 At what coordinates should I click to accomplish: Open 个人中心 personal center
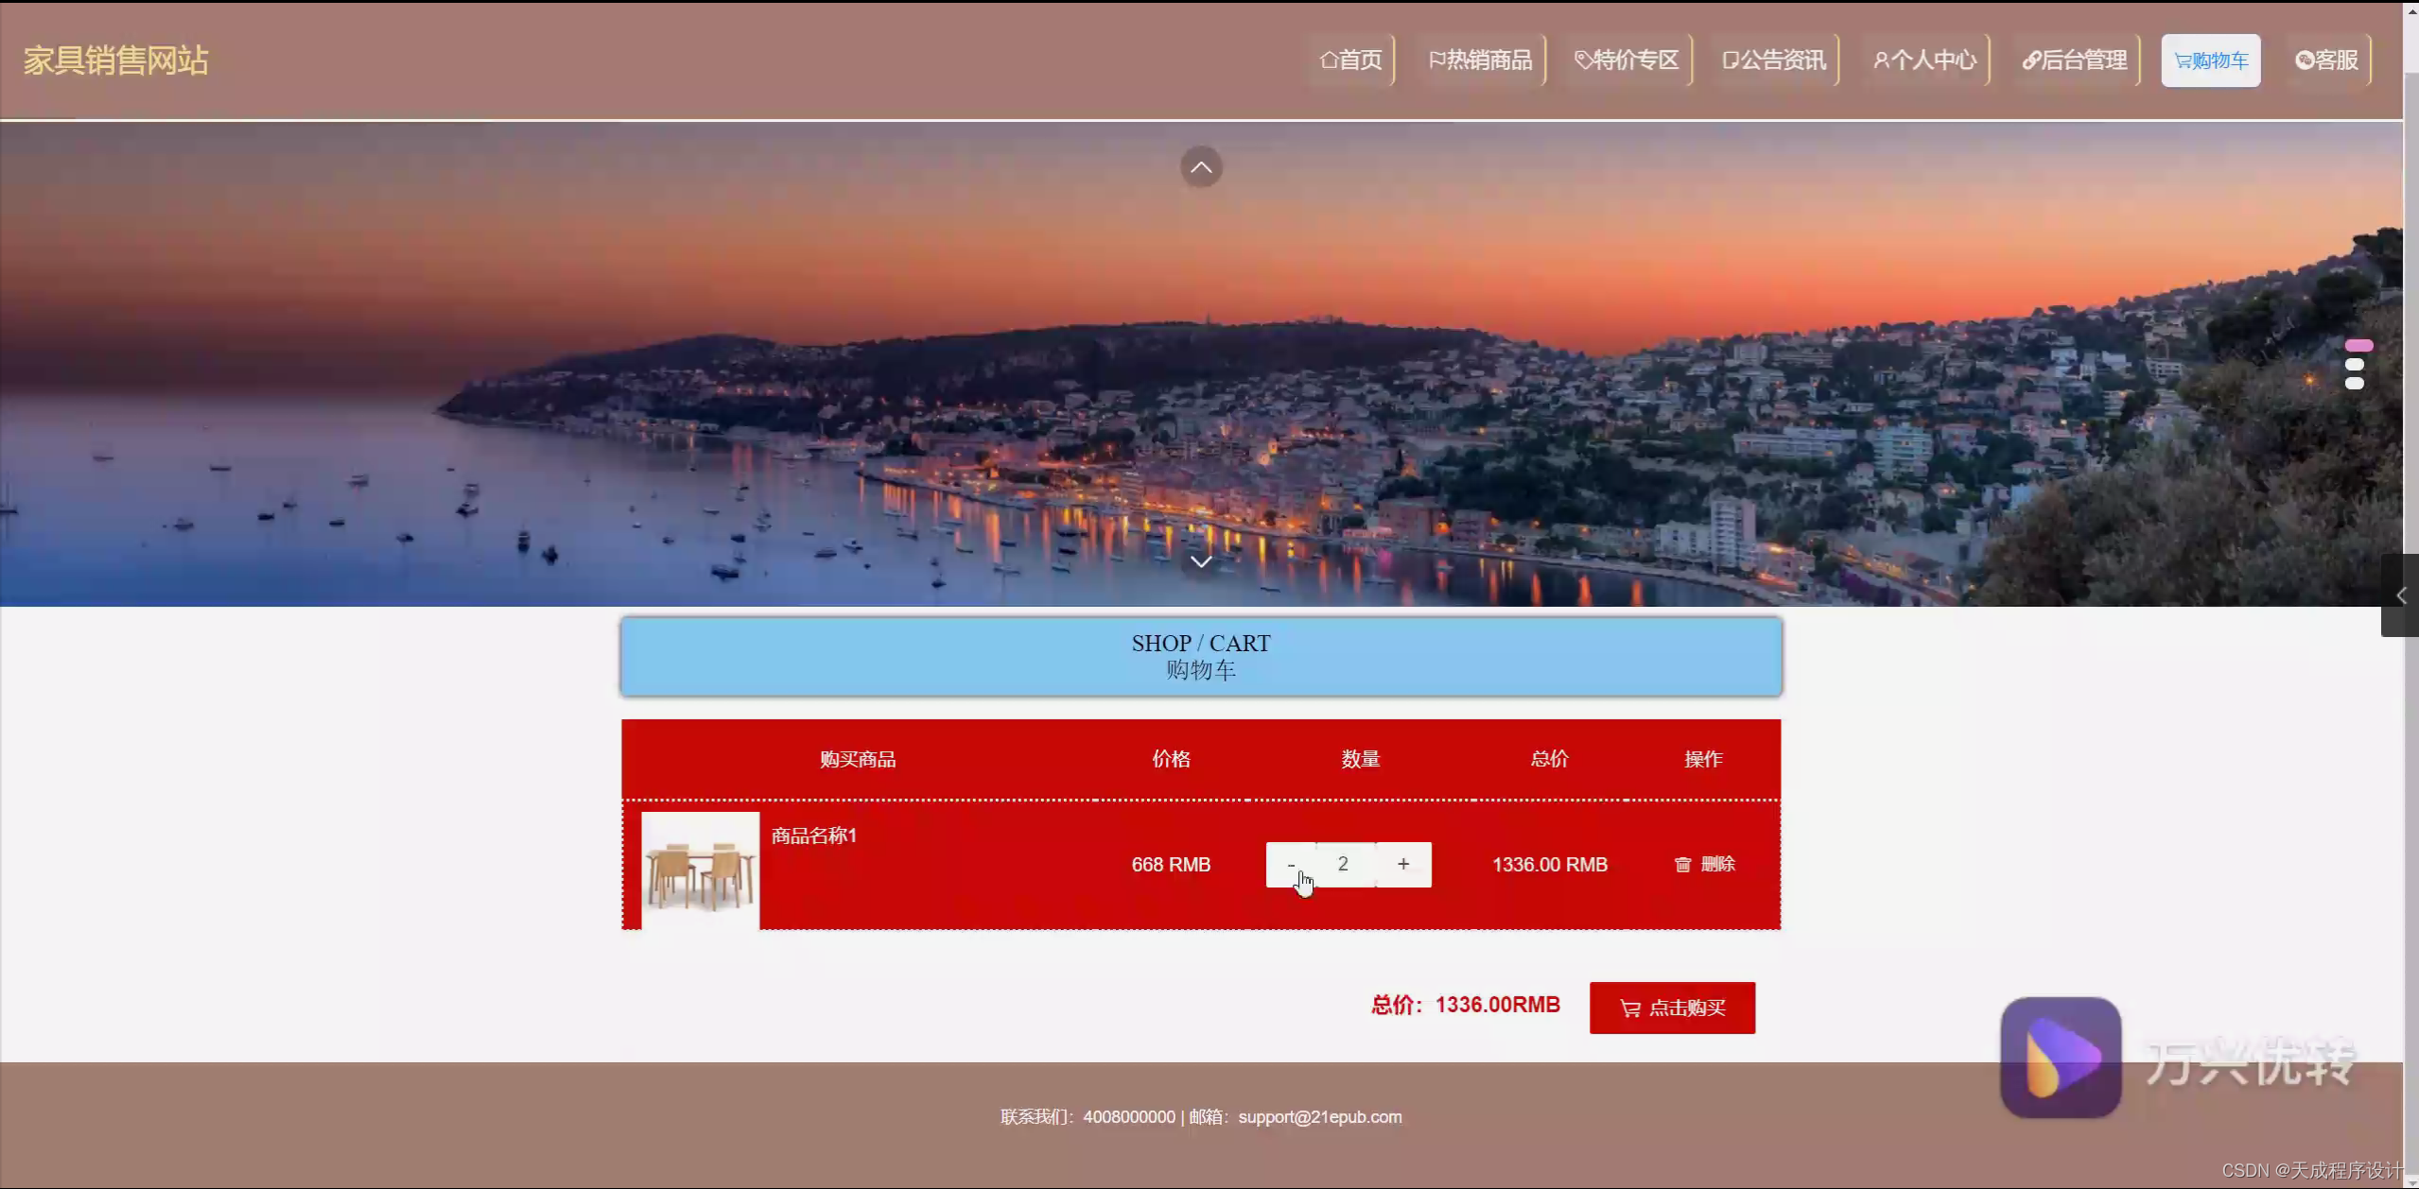(1925, 60)
